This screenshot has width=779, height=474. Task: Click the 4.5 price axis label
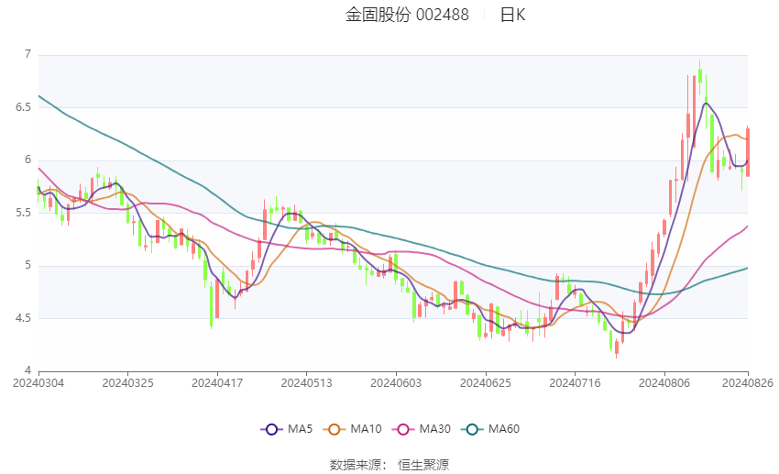point(23,318)
